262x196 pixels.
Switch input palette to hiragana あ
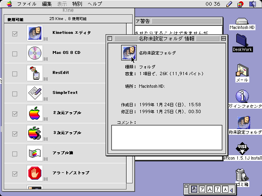pyautogui.click(x=194, y=189)
